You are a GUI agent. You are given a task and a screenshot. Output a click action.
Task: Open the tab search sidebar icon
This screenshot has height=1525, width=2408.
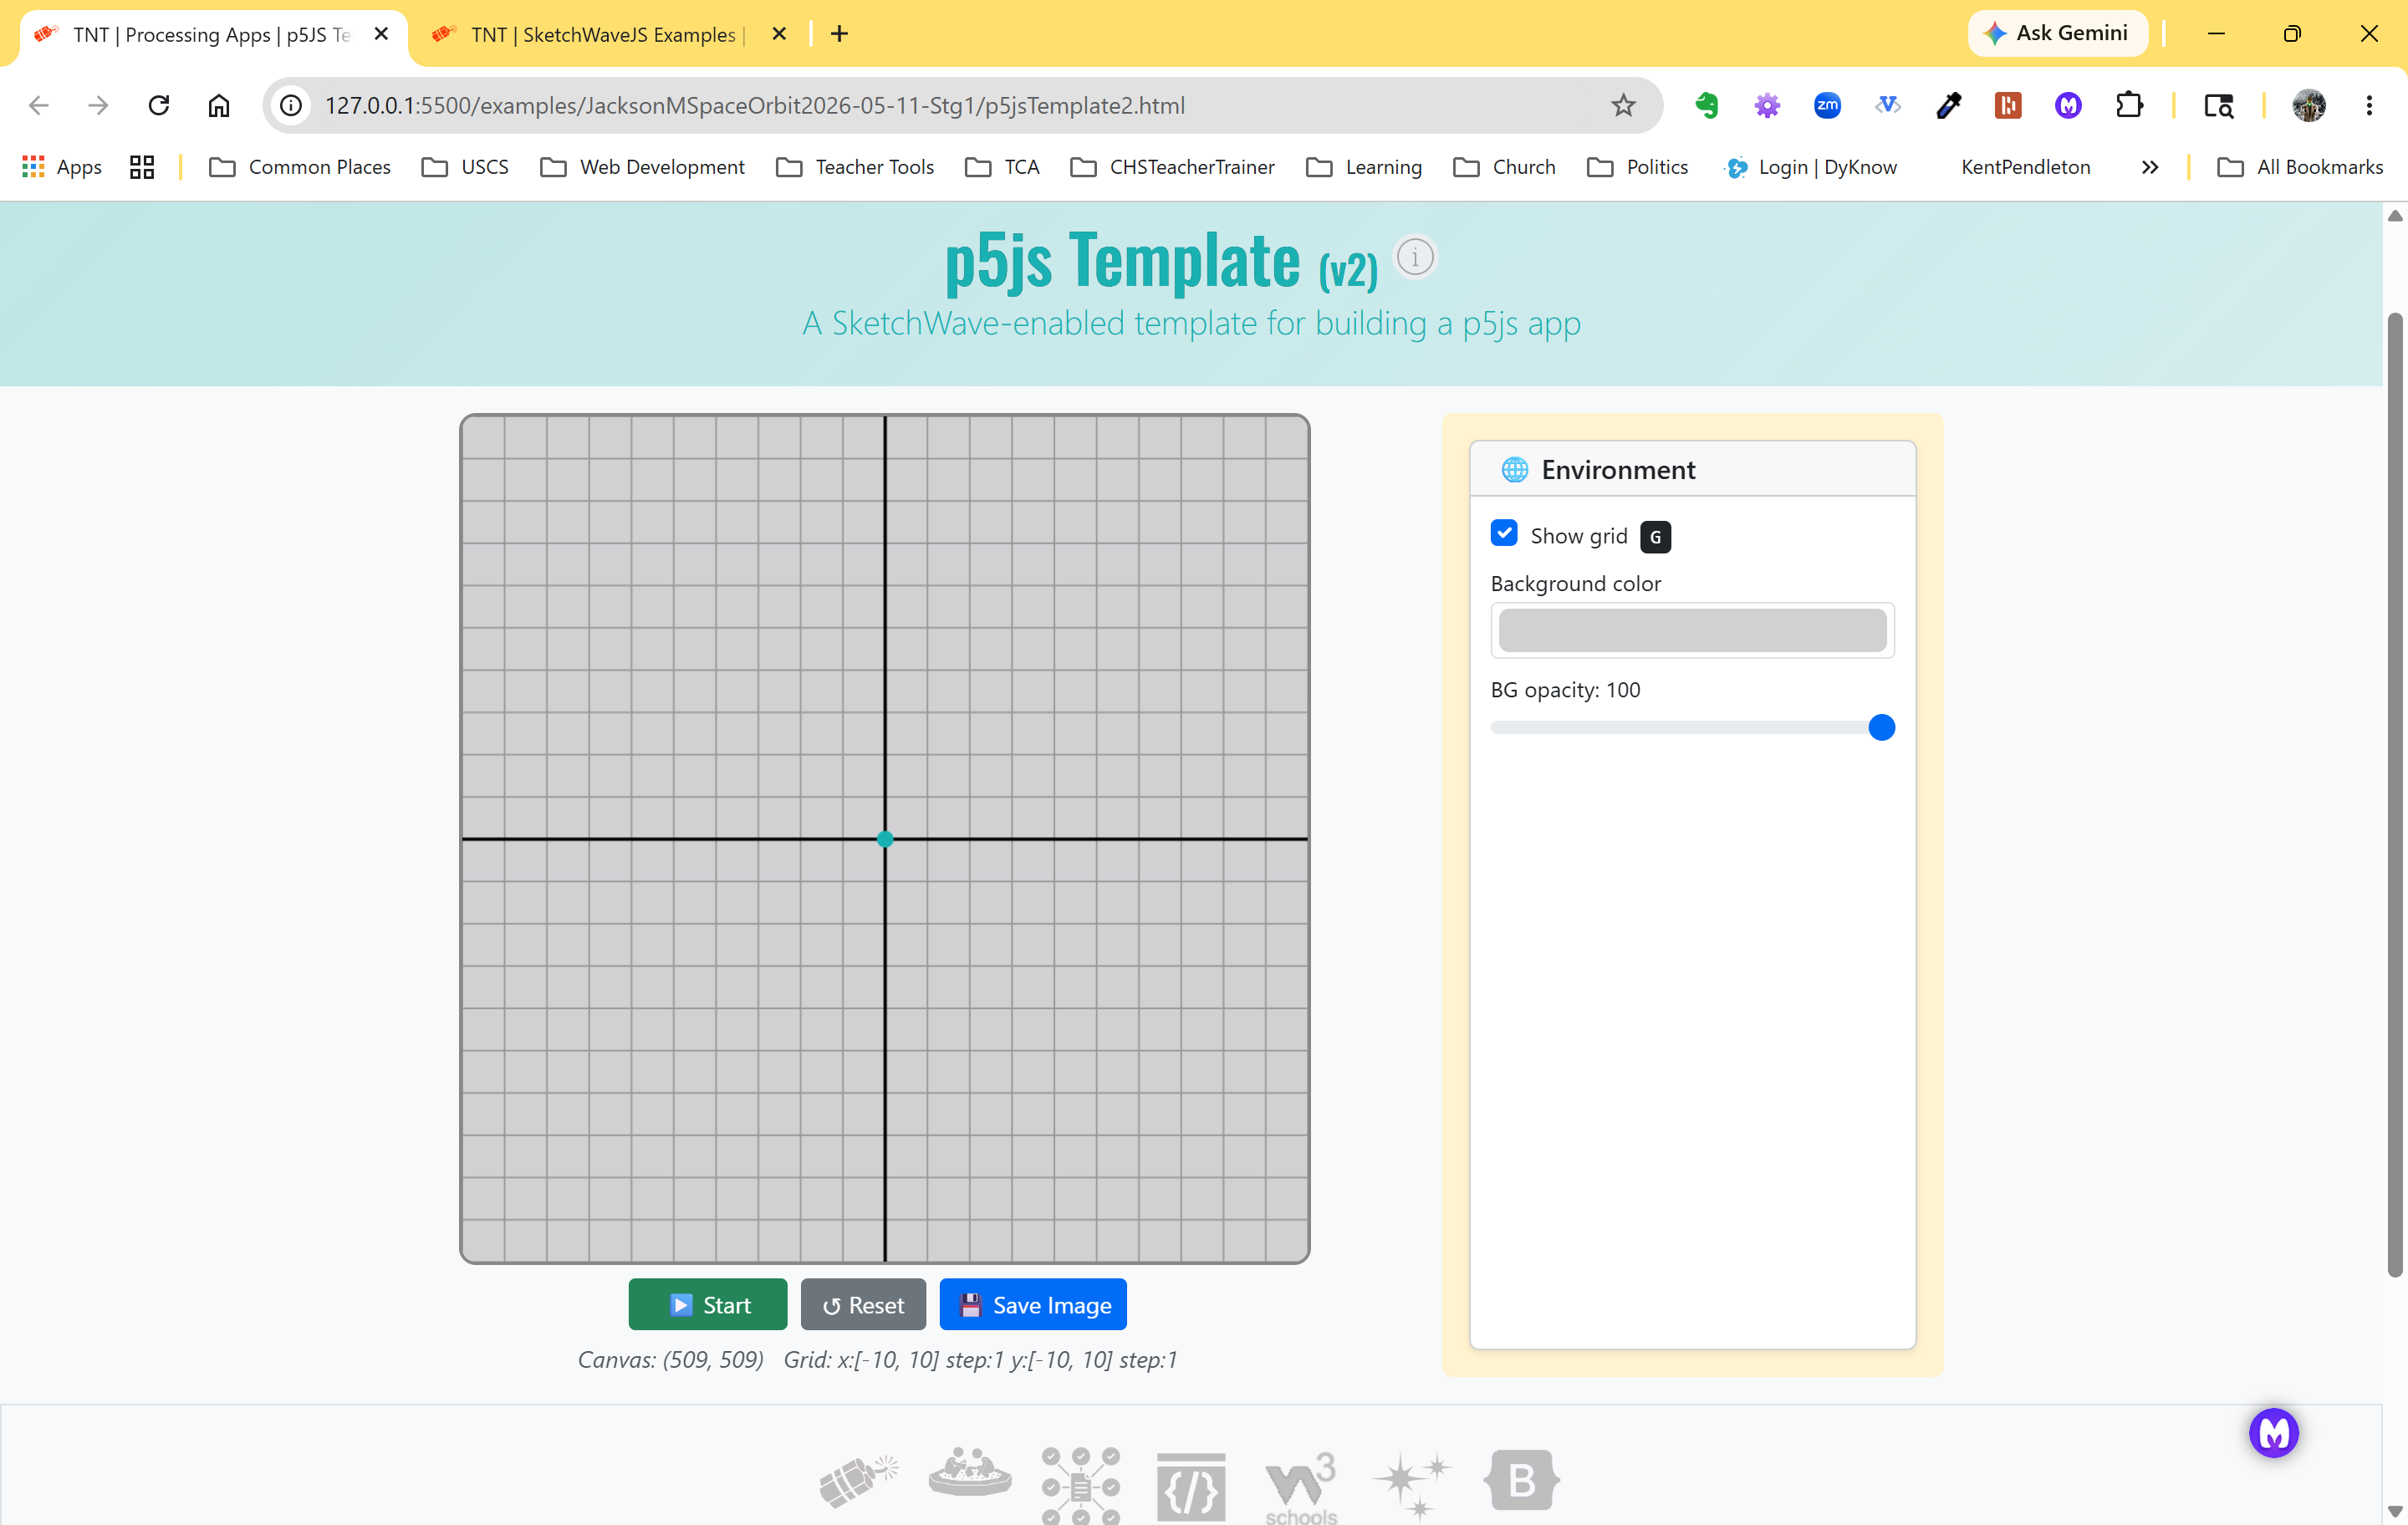[x=2219, y=105]
